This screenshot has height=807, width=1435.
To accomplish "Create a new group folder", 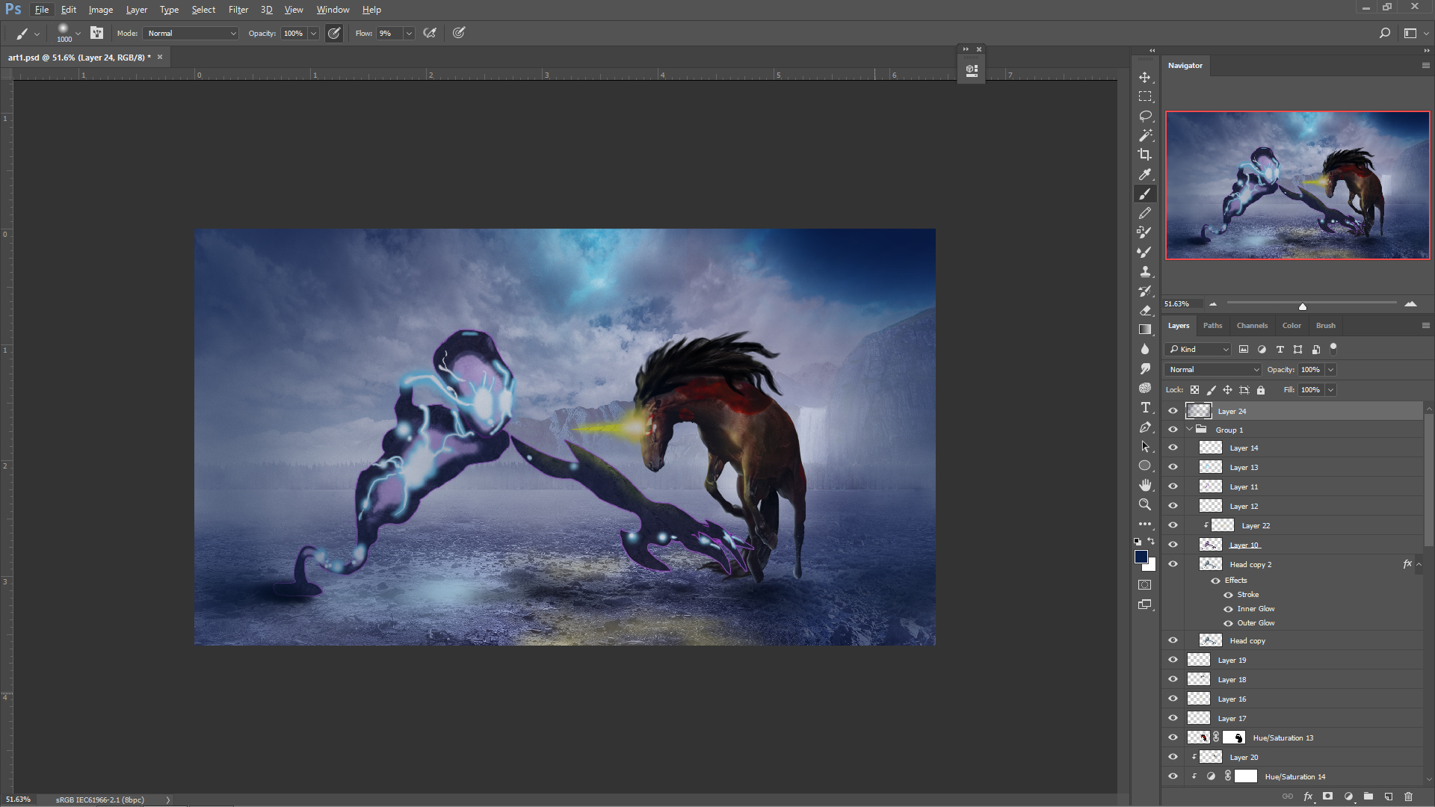I will (x=1368, y=797).
